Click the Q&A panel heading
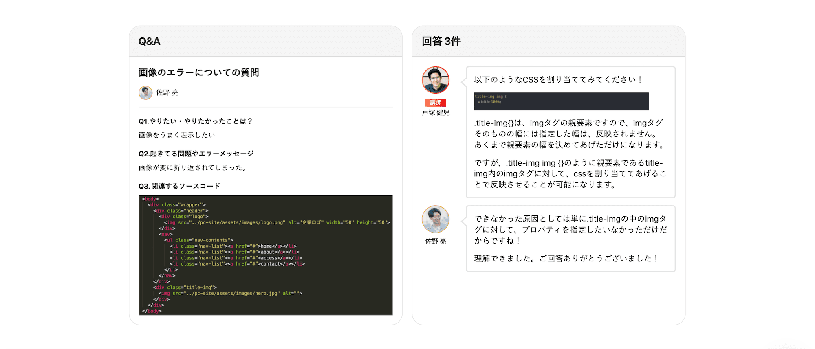The image size is (815, 349). 149,41
